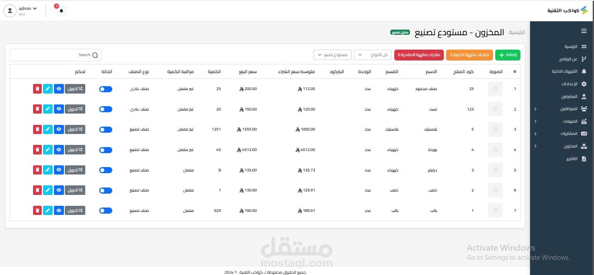Viewport: 594px width, 275px height.
Task: Click the green إضافة add button
Action: 508,55
